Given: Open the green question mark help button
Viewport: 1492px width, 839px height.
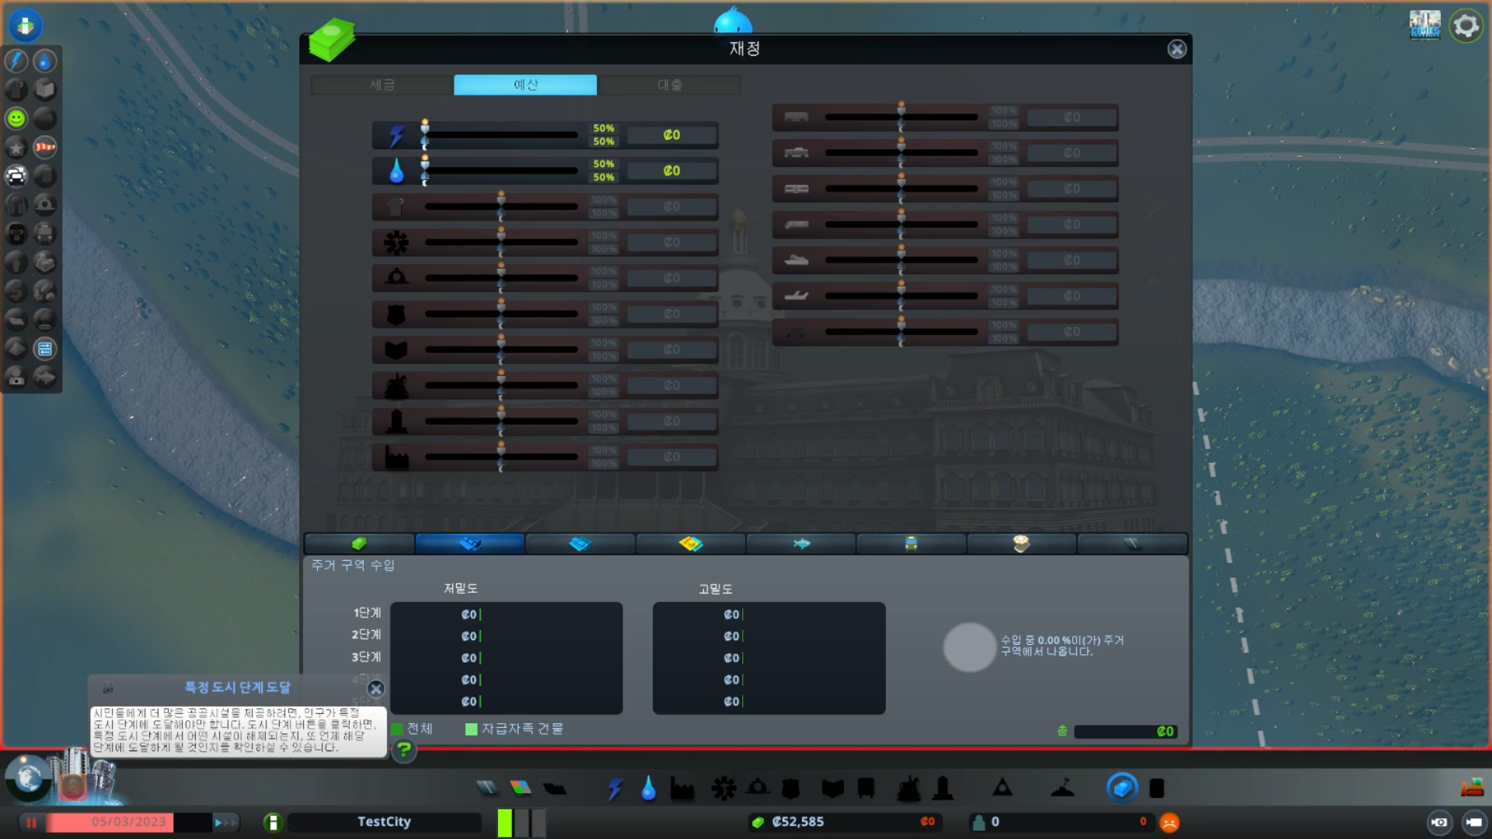Looking at the screenshot, I should tap(404, 750).
